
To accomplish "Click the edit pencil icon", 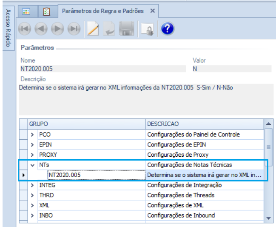I will tap(93, 29).
